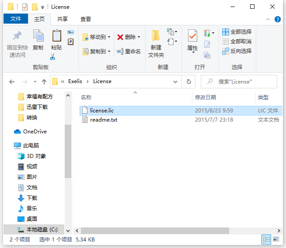Open the Easy Access dropdown
This screenshot has width=286, height=248.
click(172, 42)
